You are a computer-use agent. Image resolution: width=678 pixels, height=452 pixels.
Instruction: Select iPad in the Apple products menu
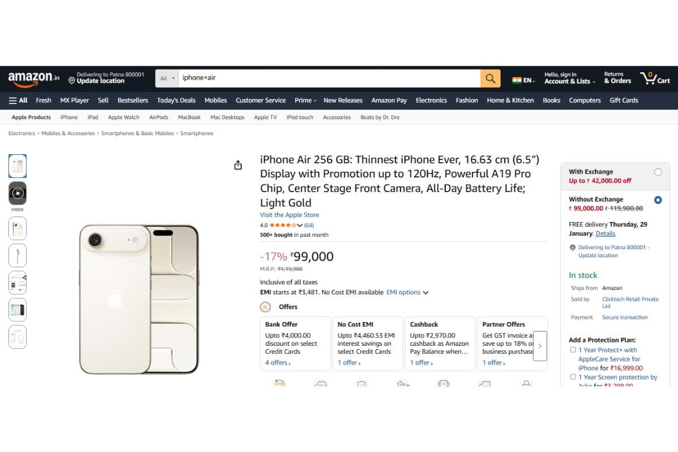point(93,117)
